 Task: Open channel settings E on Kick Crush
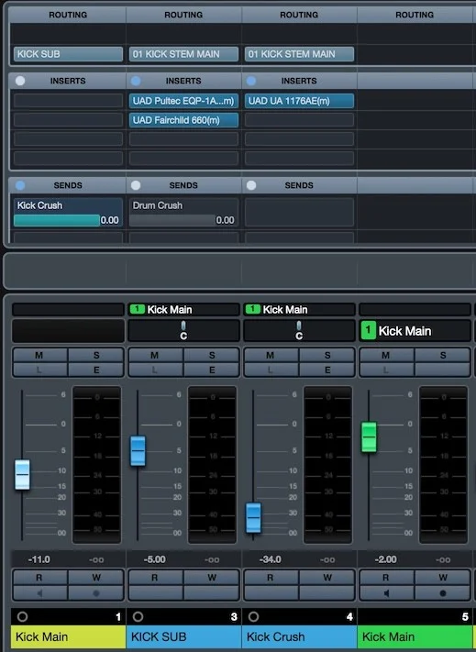click(327, 370)
